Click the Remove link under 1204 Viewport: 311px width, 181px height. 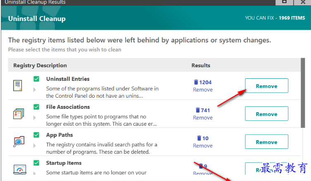pyautogui.click(x=203, y=90)
